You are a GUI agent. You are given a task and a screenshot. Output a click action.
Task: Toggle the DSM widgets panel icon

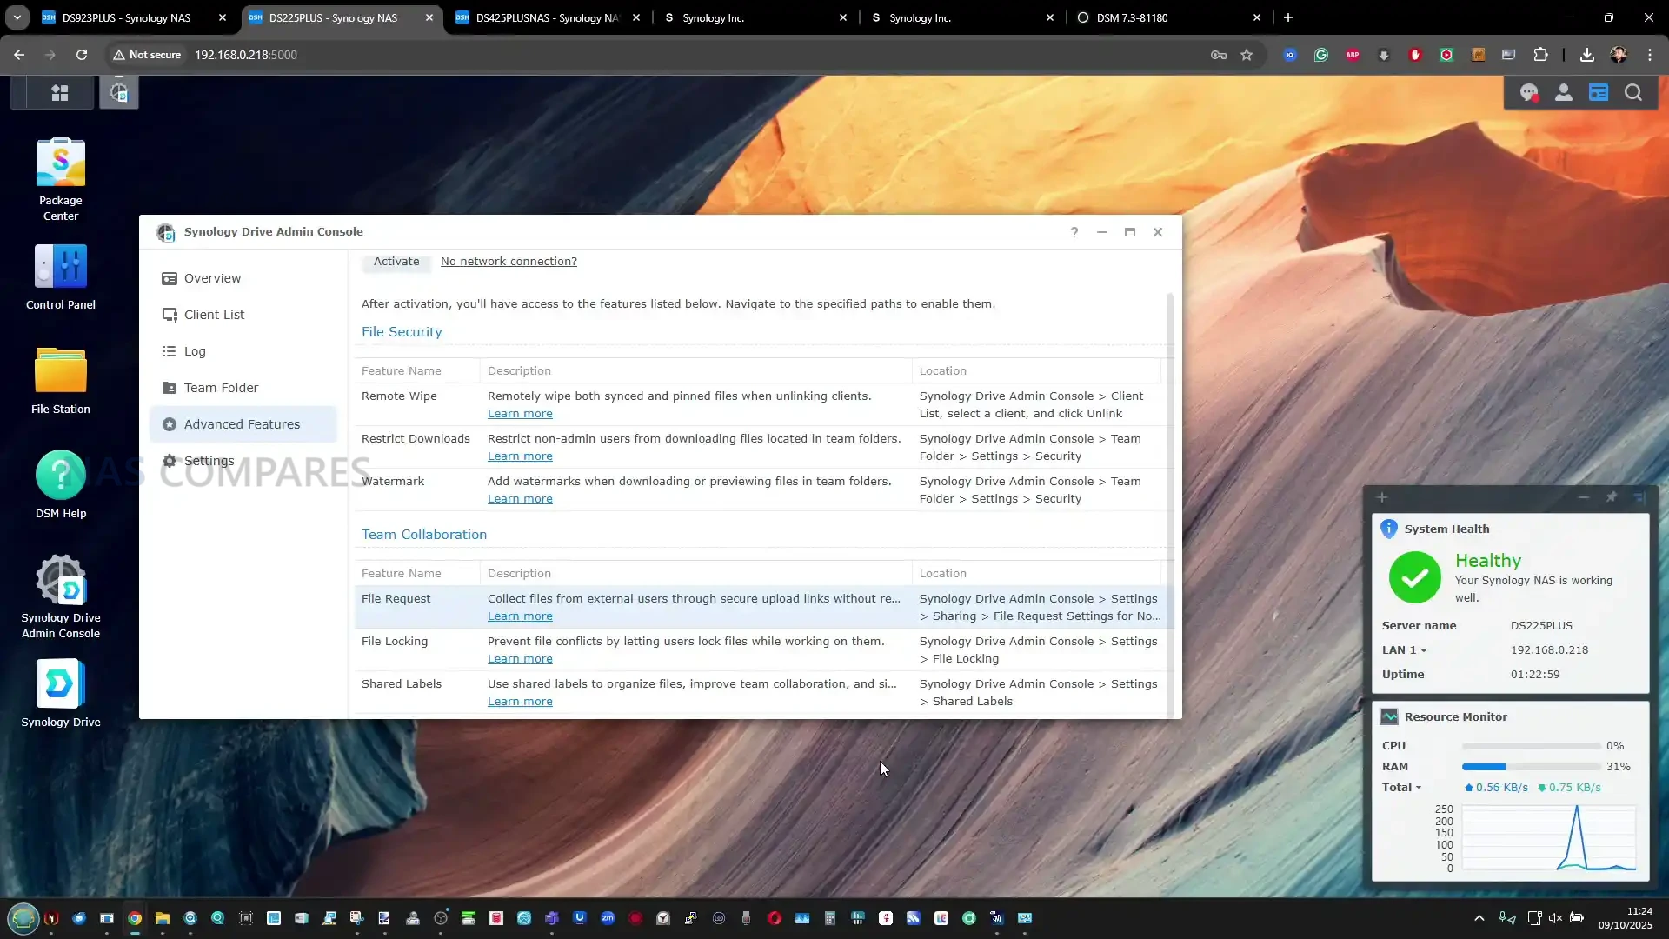[x=1598, y=93]
